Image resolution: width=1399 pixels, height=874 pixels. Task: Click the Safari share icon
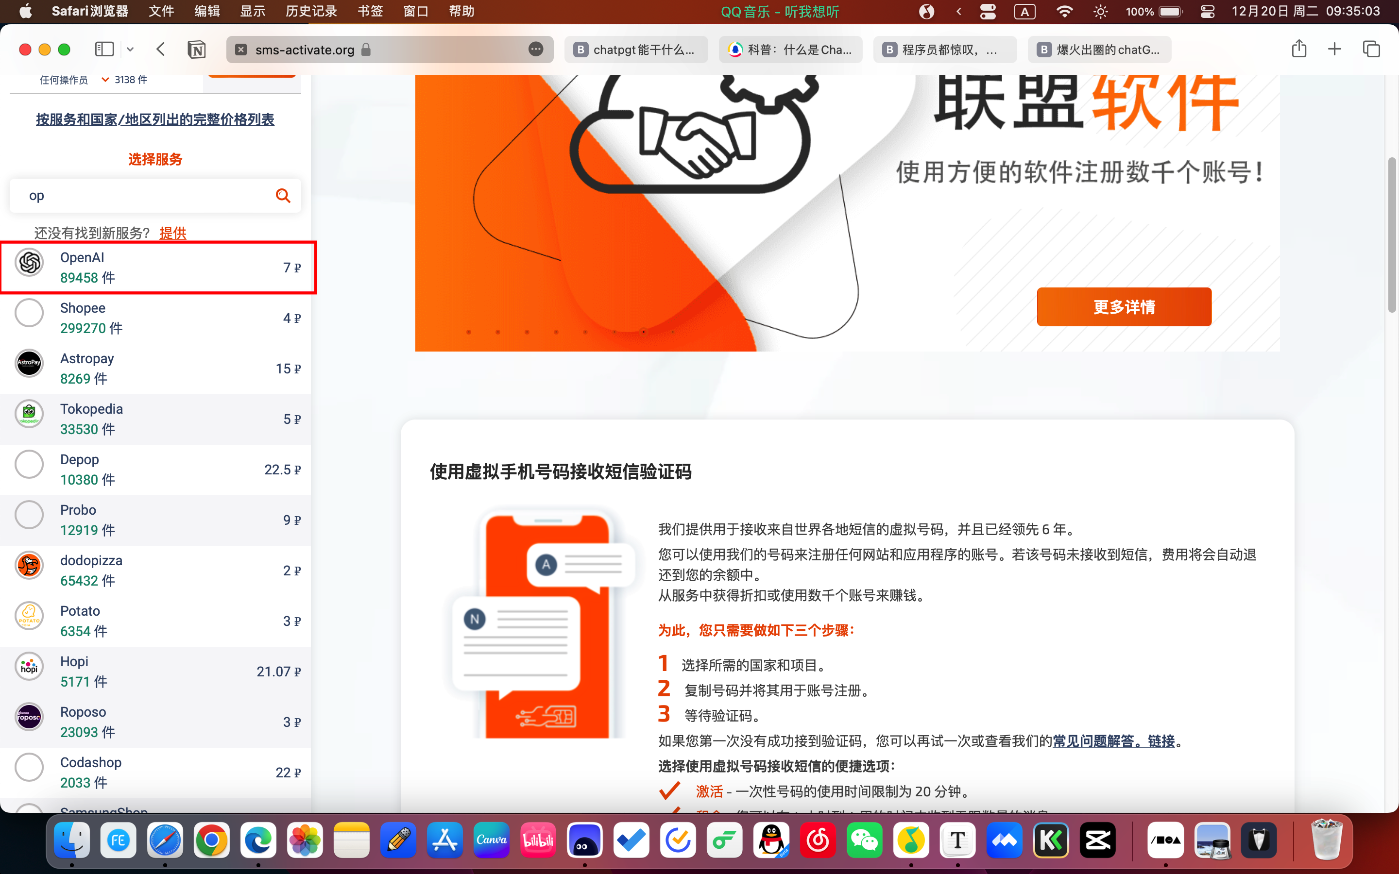pyautogui.click(x=1299, y=49)
